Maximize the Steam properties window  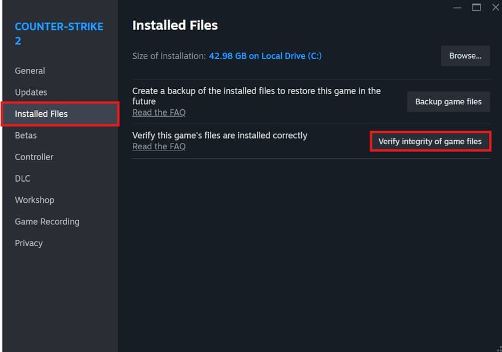(477, 7)
